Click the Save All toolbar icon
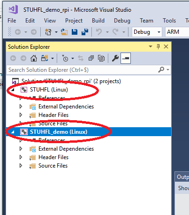This screenshot has width=189, height=215. coord(85,32)
